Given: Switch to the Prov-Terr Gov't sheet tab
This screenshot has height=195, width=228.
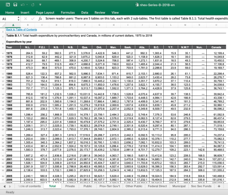Looking at the screenshot, I should point(109,186).
